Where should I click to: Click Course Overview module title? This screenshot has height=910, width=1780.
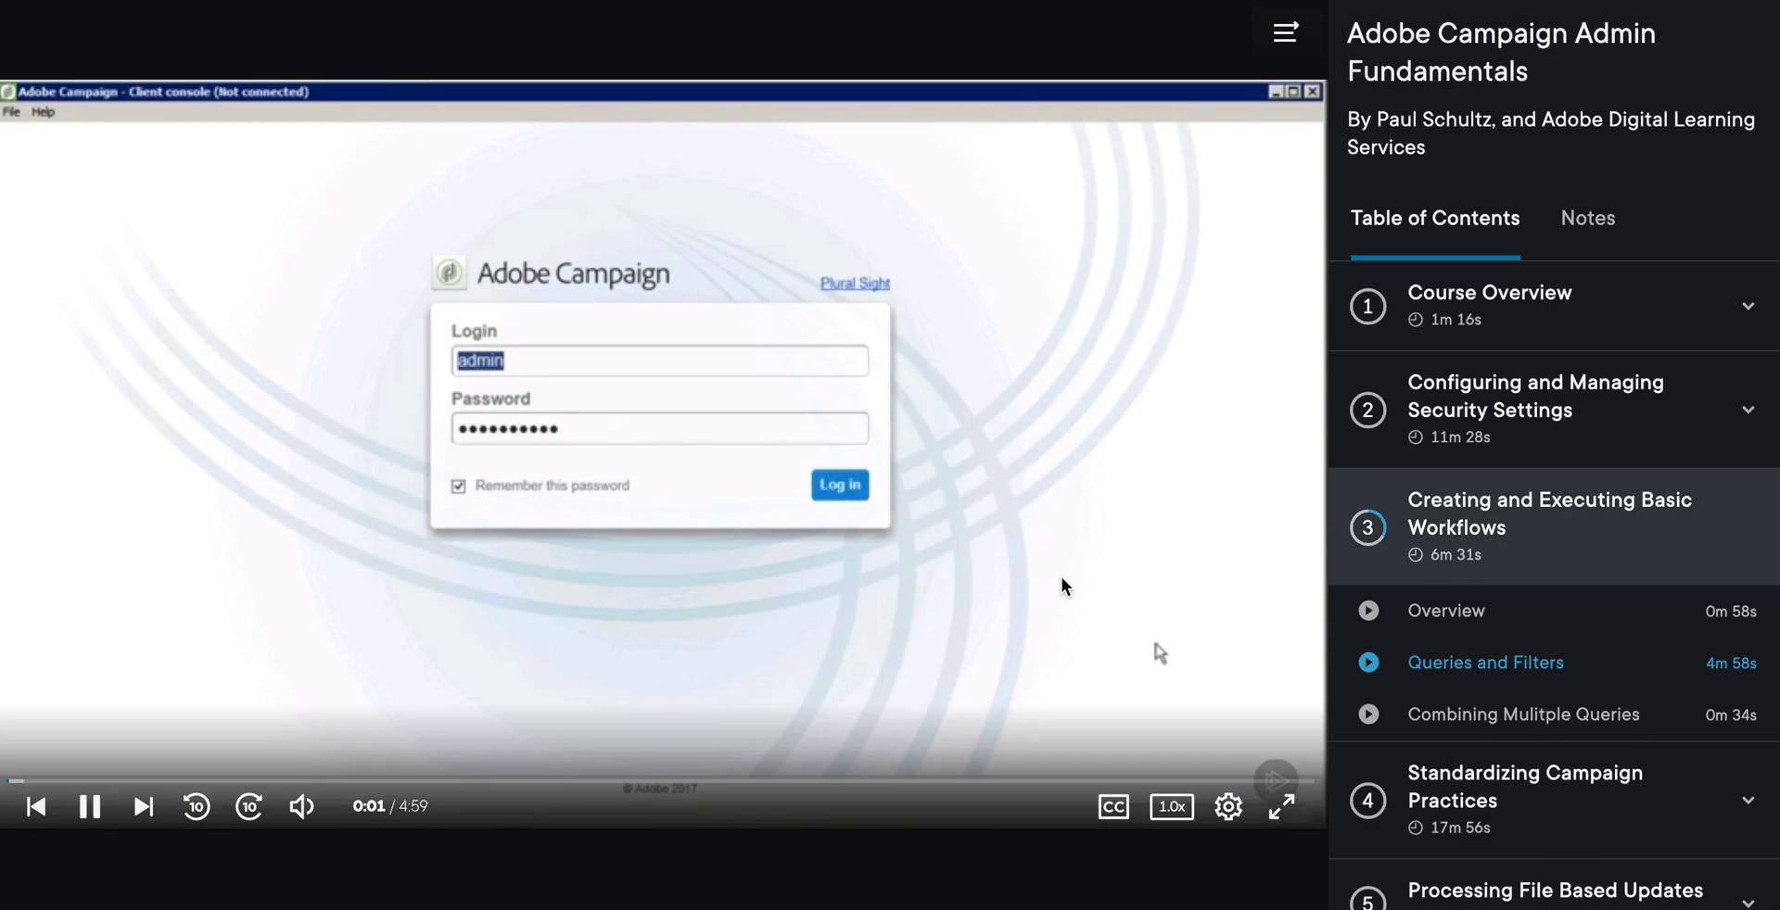[1489, 292]
